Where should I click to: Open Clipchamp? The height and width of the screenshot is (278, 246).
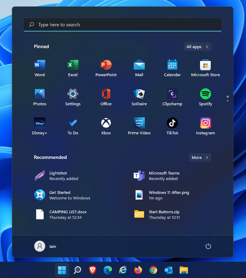pyautogui.click(x=172, y=97)
